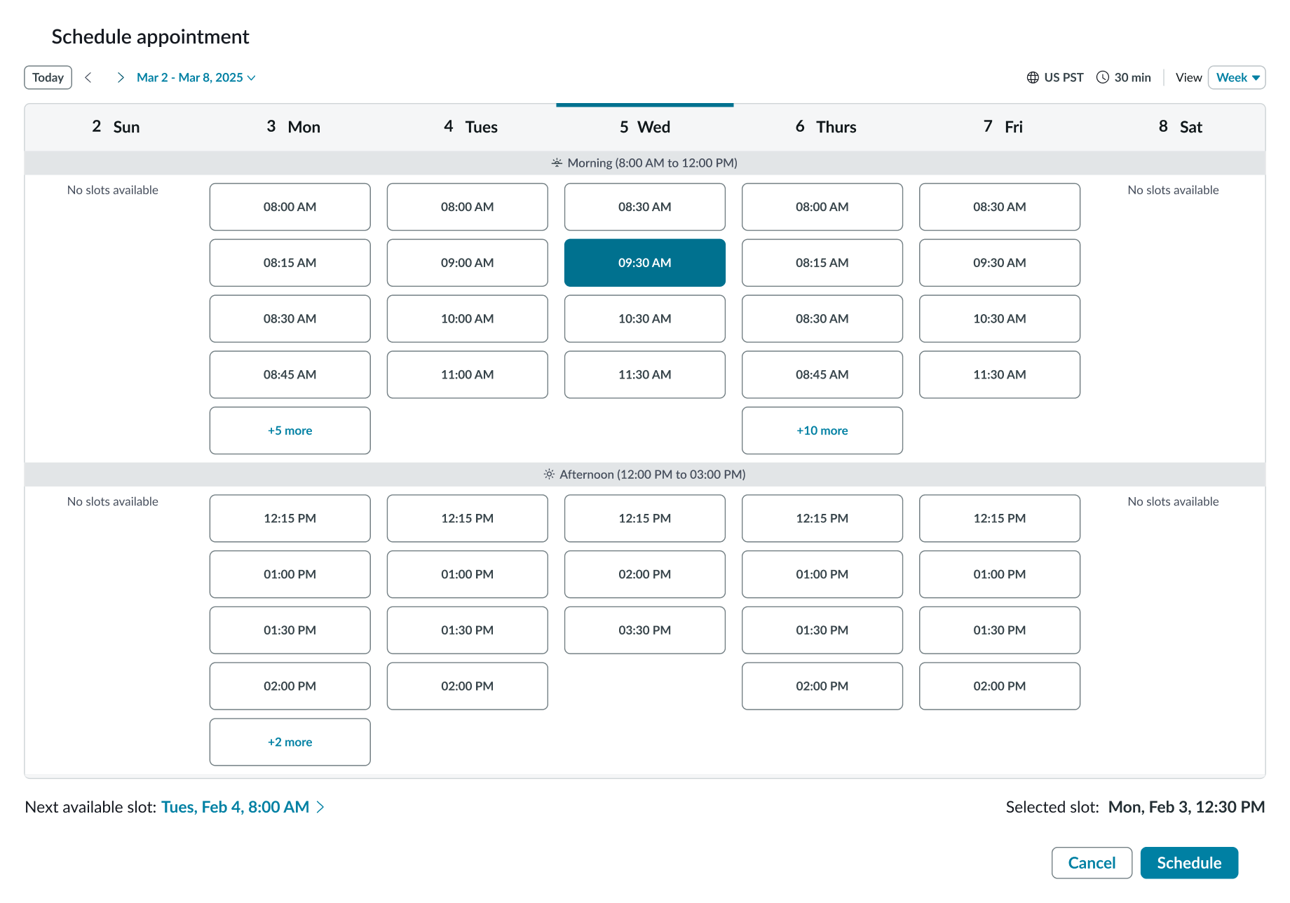Screen dimensions: 1290x903
Task: Jump to Tues, Feb 4, 8:00 AM slot
Action: tap(235, 808)
